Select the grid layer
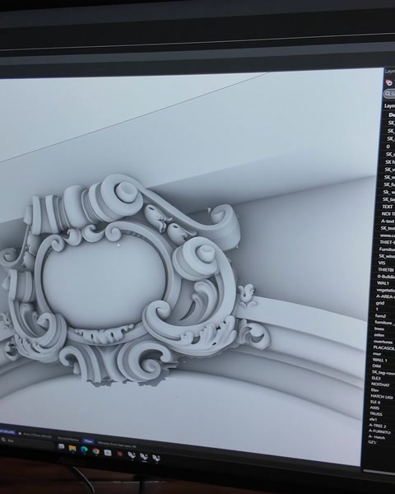Screen dimensions: 395x494 tap(380, 303)
